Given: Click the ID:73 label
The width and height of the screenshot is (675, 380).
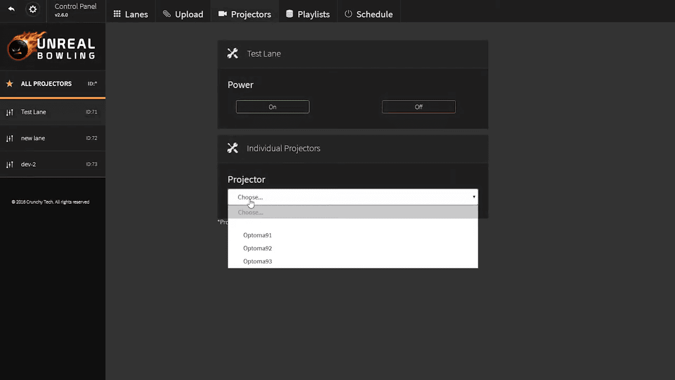Looking at the screenshot, I should (x=91, y=164).
